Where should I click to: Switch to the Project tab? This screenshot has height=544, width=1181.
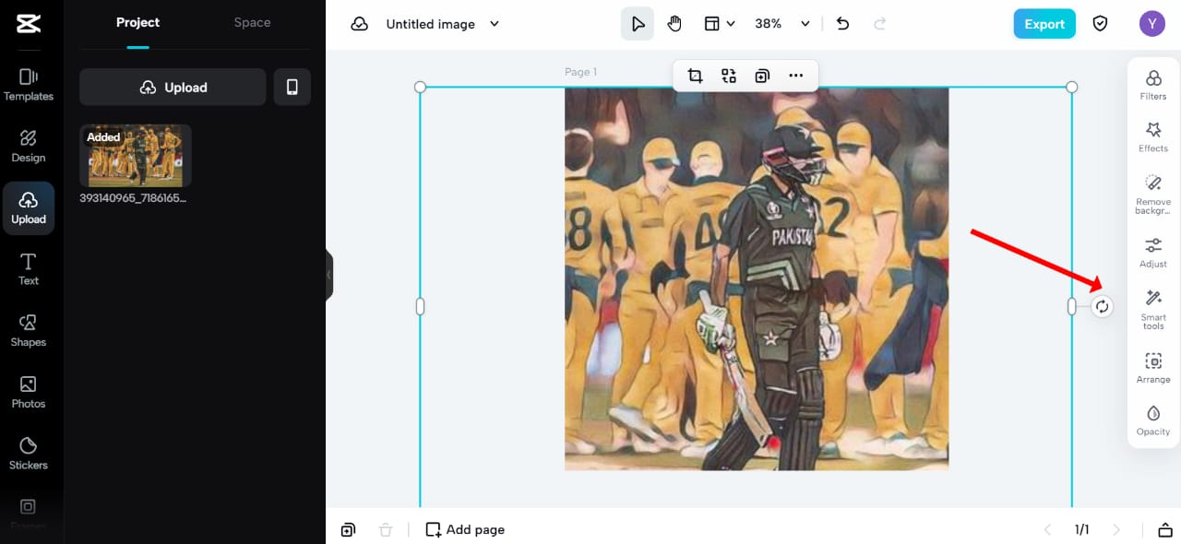tap(137, 23)
